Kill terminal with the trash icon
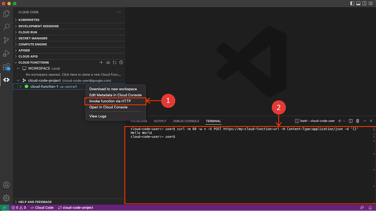Screen dimensions: 376x211 pos(358,121)
